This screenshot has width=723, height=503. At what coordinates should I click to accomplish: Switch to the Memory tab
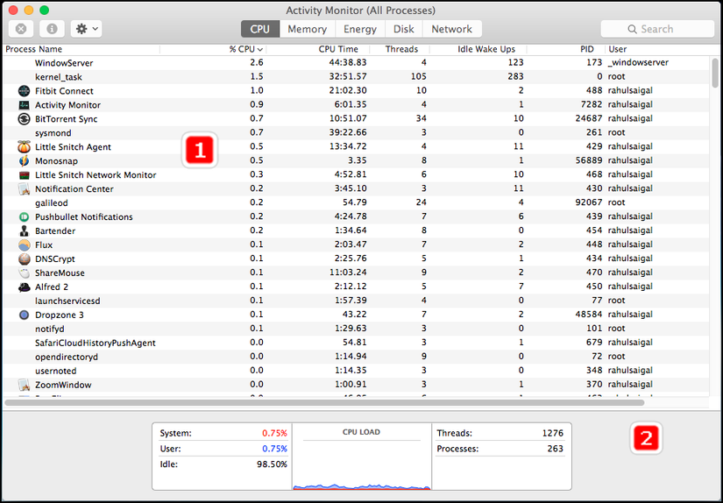click(307, 29)
